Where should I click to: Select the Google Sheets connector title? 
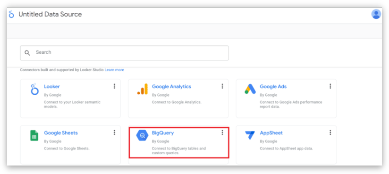click(61, 133)
